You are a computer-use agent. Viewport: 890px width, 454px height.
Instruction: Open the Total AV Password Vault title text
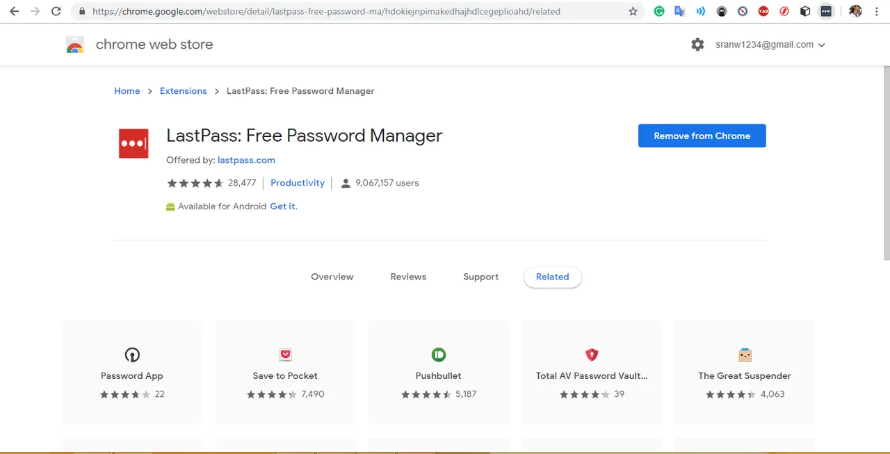pos(592,375)
